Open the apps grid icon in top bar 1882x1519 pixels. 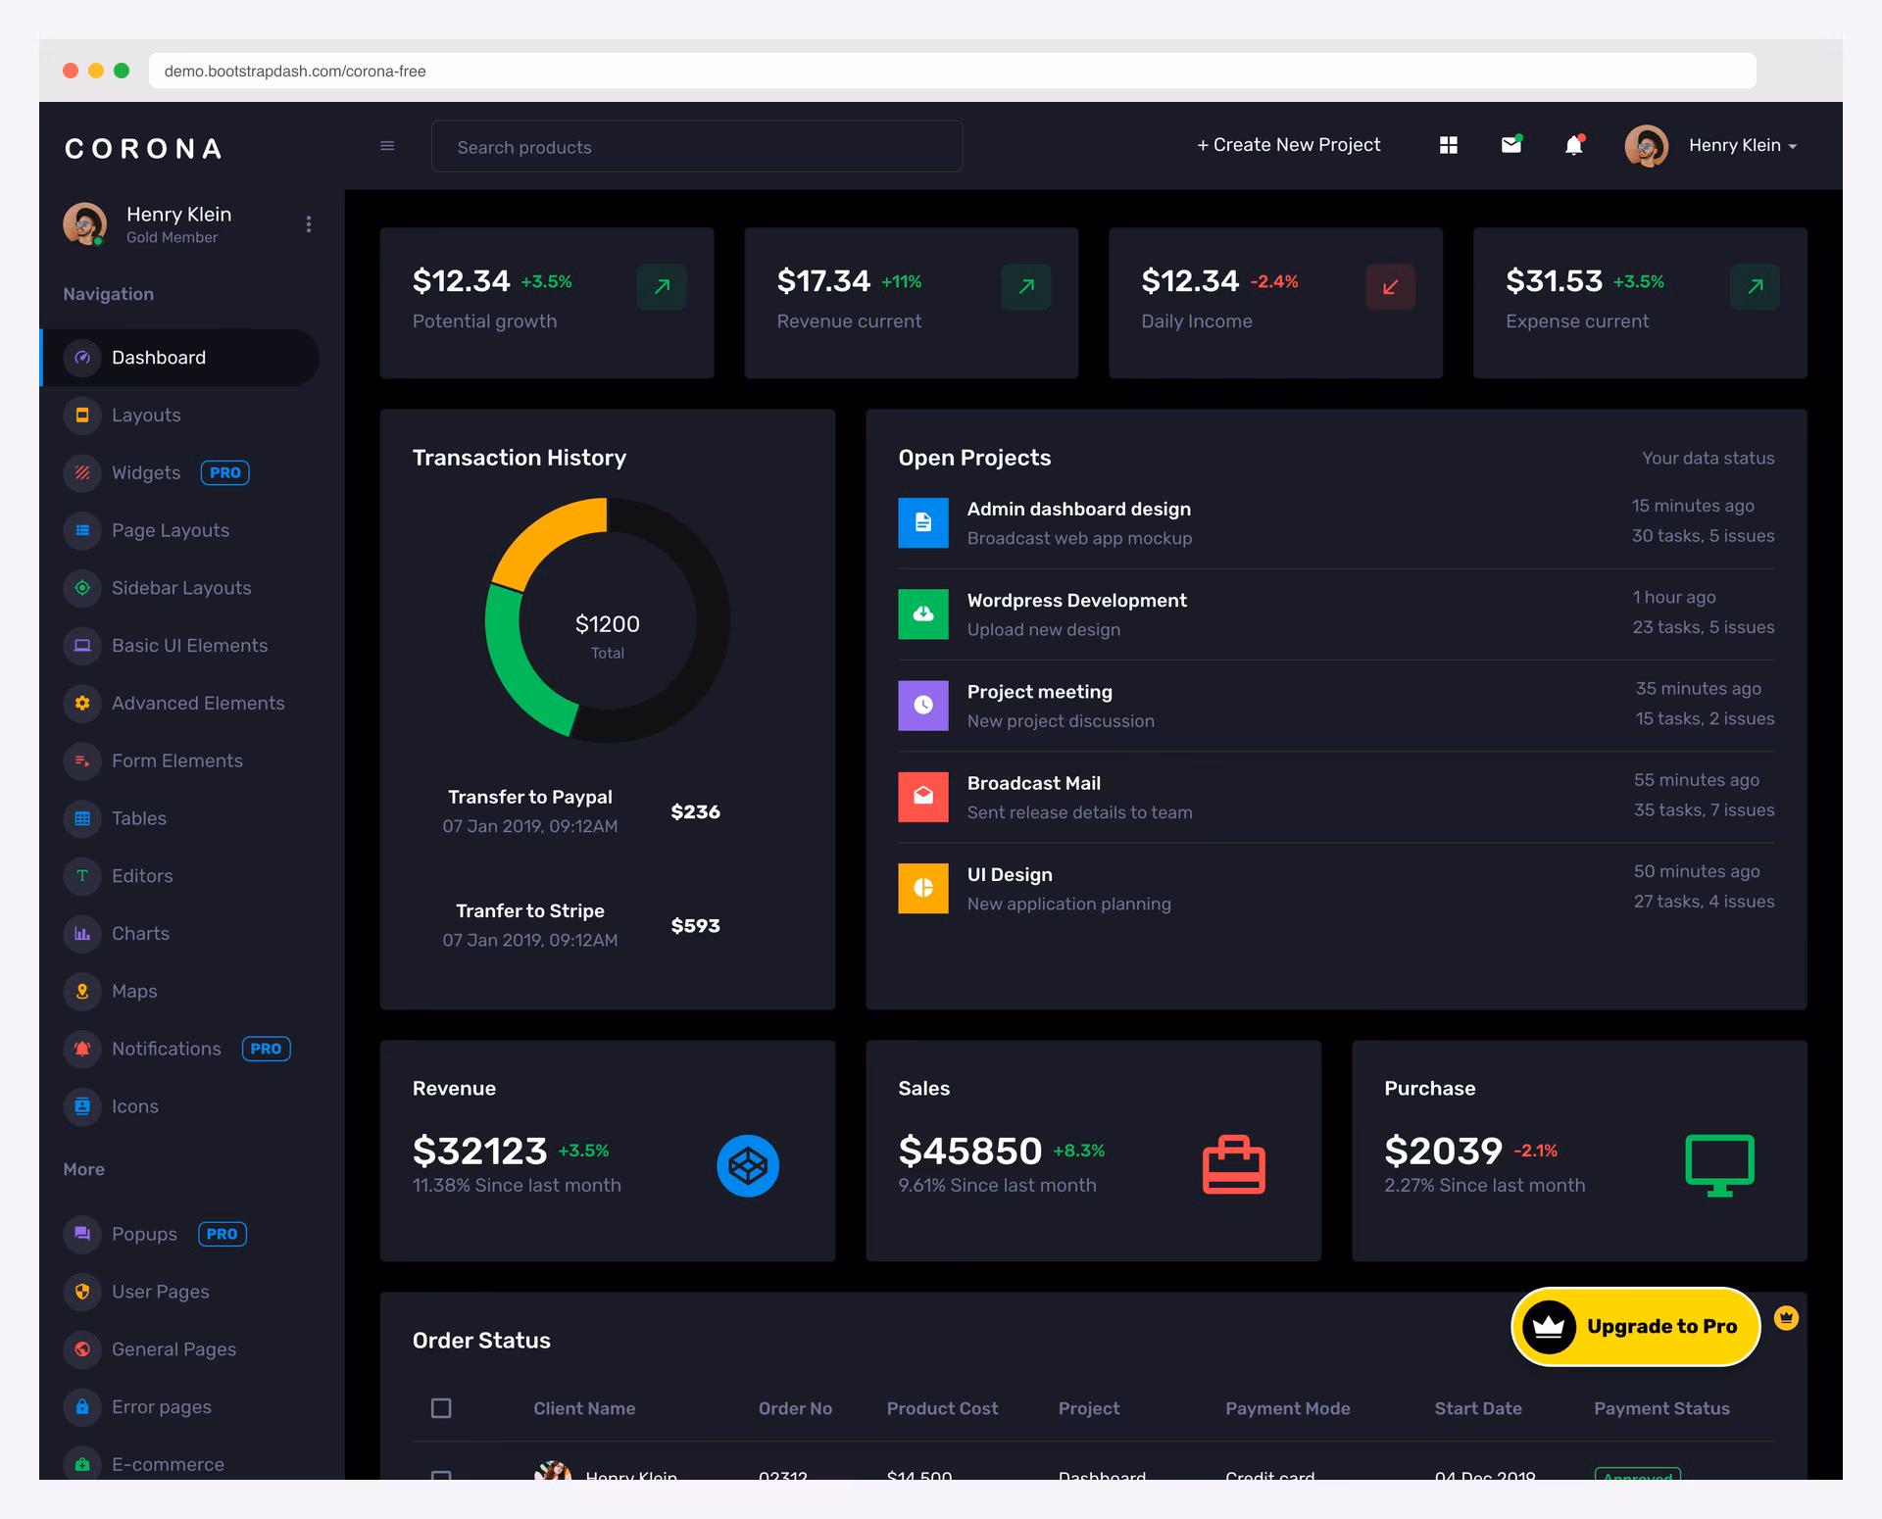click(x=1449, y=145)
